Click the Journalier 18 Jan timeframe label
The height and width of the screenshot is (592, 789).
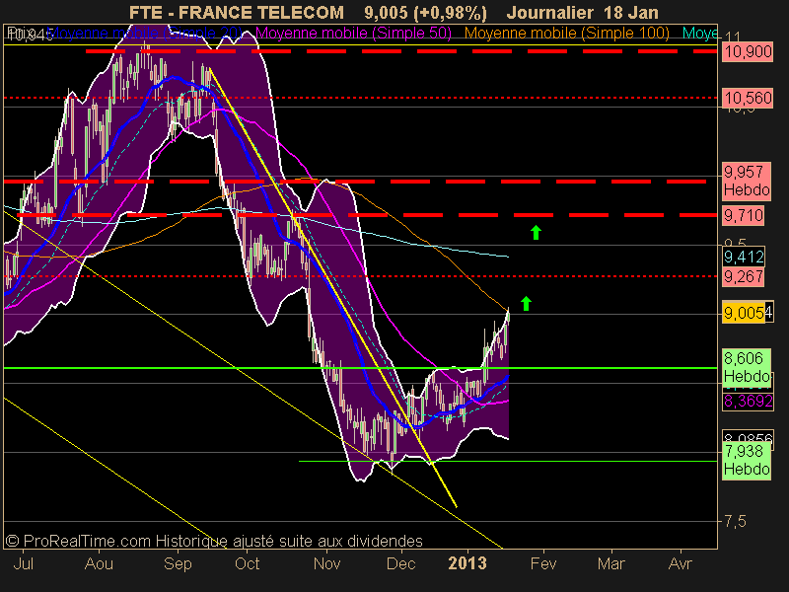(583, 12)
